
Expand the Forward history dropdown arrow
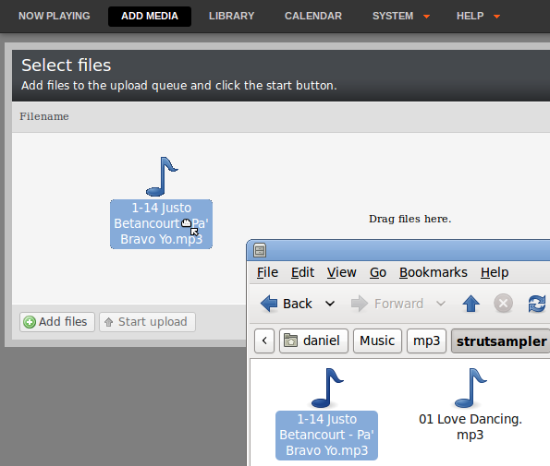coord(441,304)
